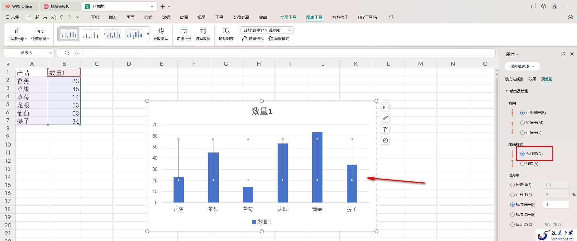Image resolution: width=577 pixels, height=241 pixels.
Task: Close the properties (属性) panel
Action: point(572,54)
